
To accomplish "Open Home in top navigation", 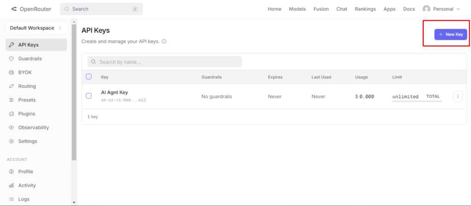I will 275,9.
